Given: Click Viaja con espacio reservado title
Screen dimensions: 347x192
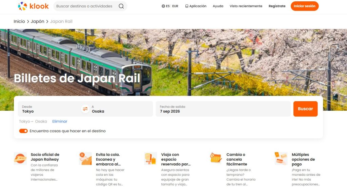Looking at the screenshot, I should click(176, 159).
